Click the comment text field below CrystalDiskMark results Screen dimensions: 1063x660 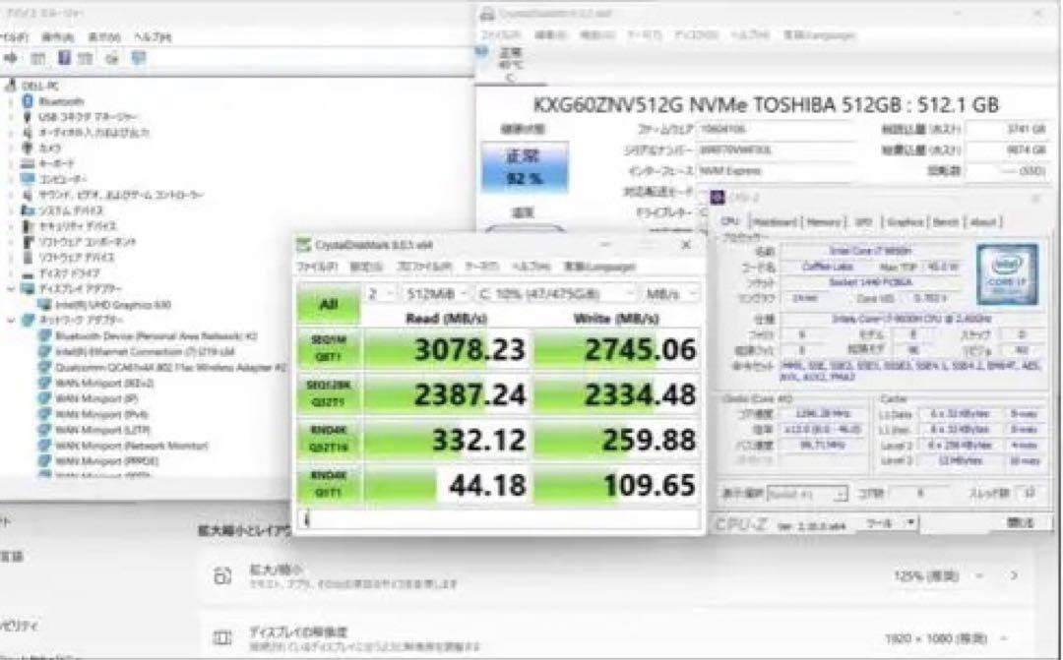click(498, 519)
